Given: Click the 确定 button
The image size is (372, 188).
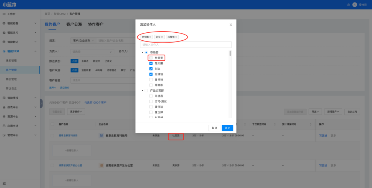Looking at the screenshot, I should click(x=227, y=128).
